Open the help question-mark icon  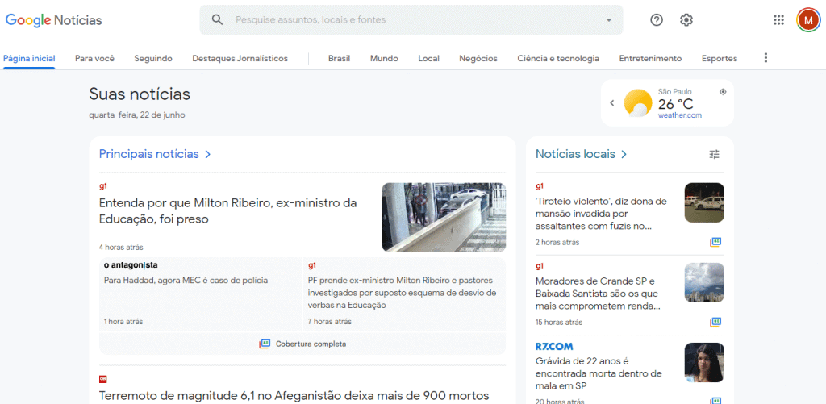(657, 20)
